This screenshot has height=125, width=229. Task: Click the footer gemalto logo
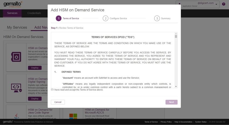(x=8, y=122)
